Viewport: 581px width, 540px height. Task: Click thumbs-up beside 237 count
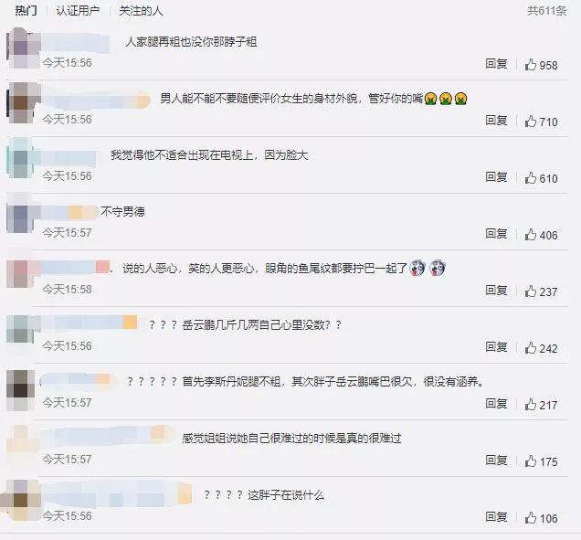coord(530,291)
